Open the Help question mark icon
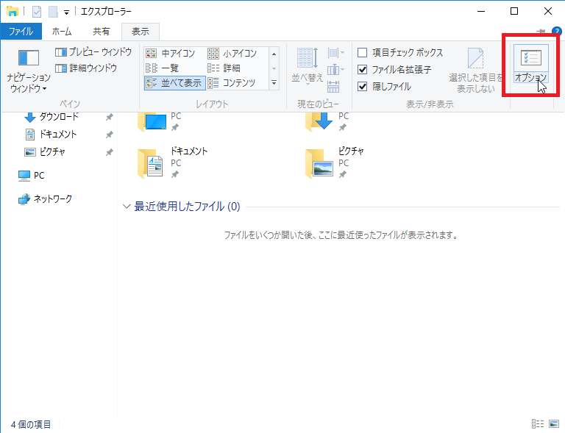The width and height of the screenshot is (565, 433). [557, 32]
